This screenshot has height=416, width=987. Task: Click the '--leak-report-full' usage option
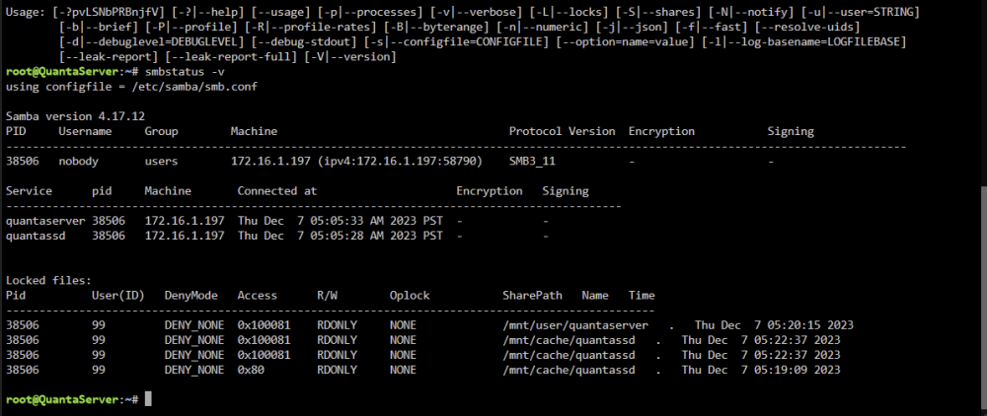coord(230,57)
